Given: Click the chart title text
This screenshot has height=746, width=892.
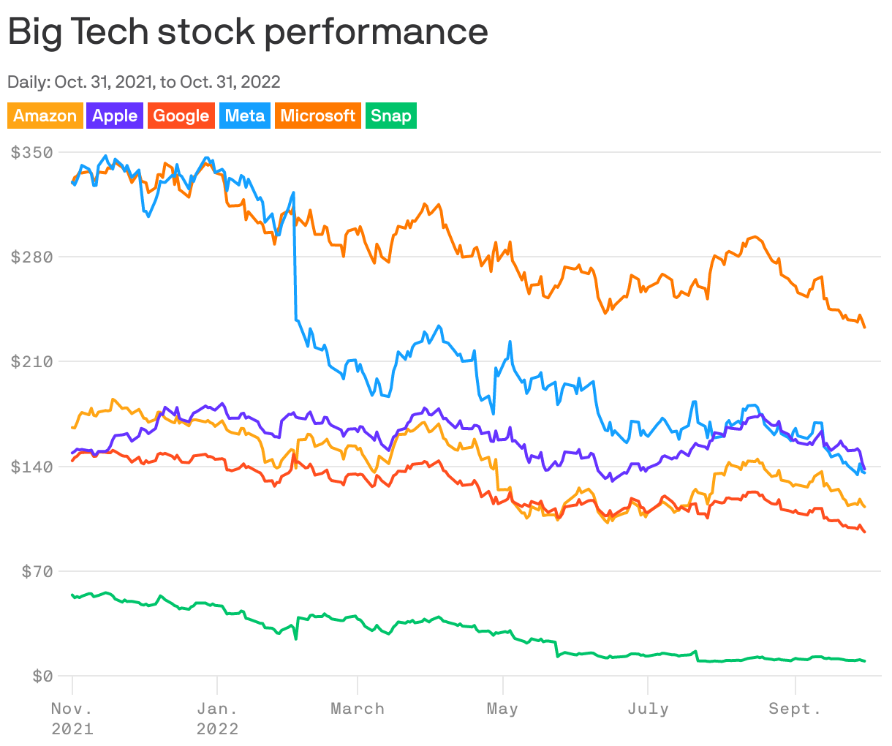Looking at the screenshot, I should click(248, 32).
